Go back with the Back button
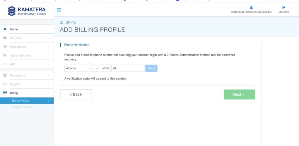 76,94
